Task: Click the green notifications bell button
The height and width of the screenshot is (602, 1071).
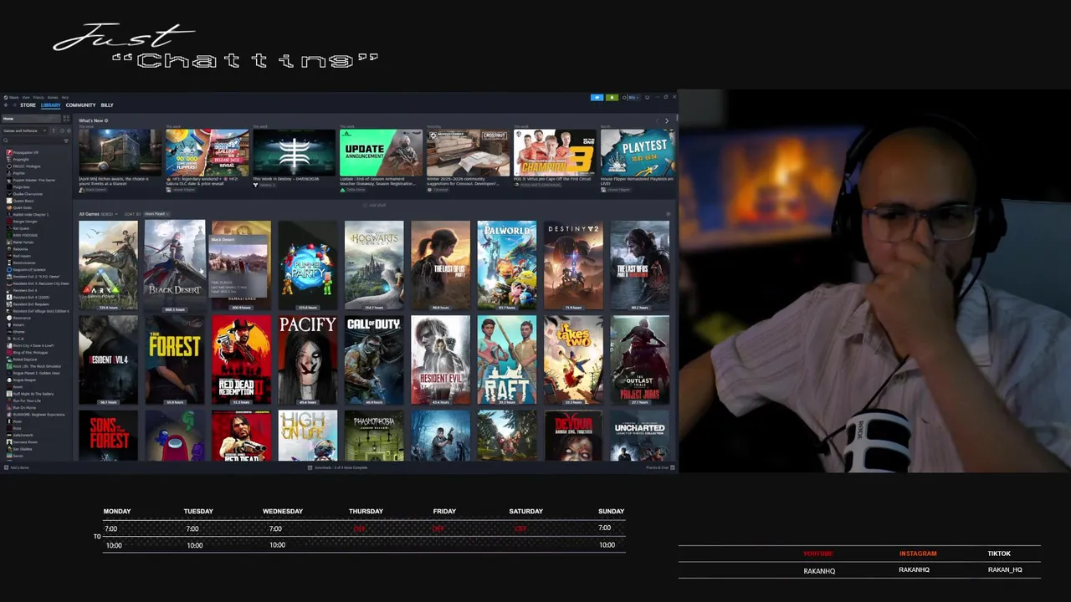Action: (612, 97)
